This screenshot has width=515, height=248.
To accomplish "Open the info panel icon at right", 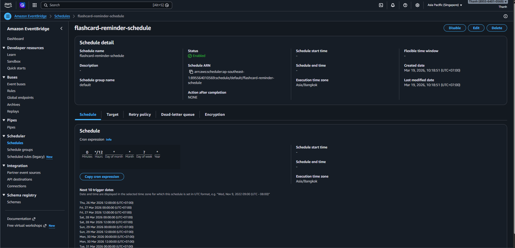I will pyautogui.click(x=505, y=16).
